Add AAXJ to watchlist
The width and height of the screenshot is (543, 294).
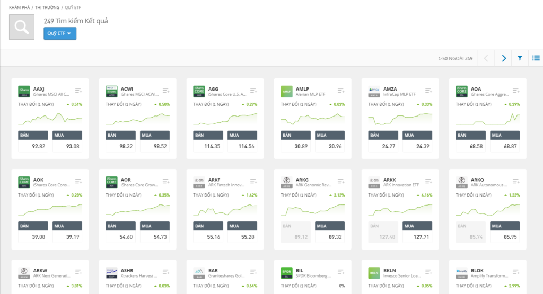click(x=78, y=91)
